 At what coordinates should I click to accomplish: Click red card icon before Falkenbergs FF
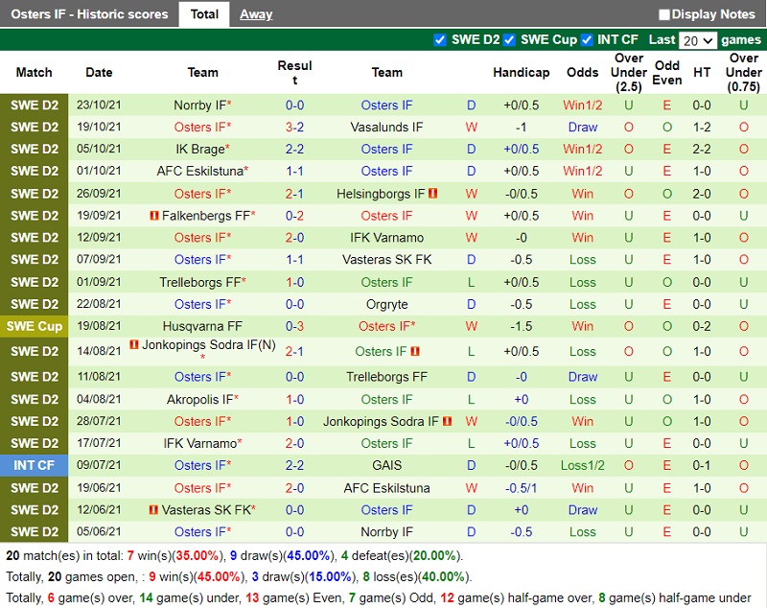153,216
